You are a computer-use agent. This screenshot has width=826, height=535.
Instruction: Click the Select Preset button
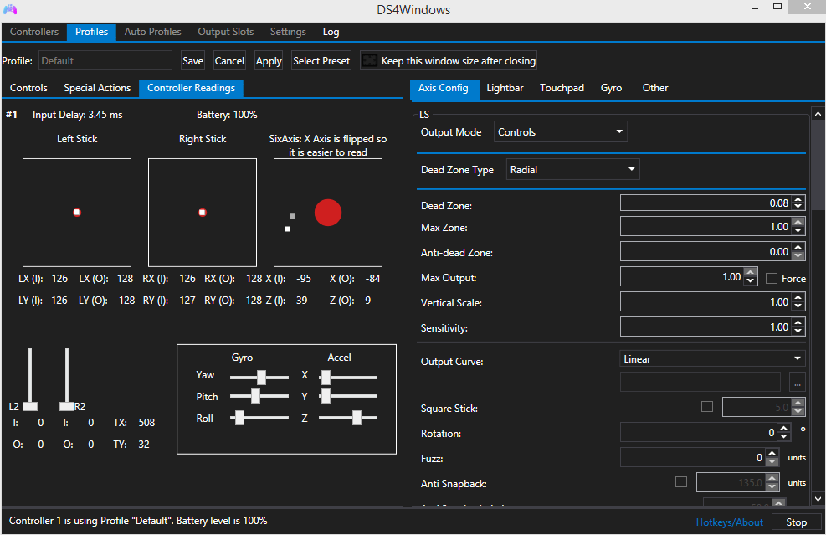point(321,61)
